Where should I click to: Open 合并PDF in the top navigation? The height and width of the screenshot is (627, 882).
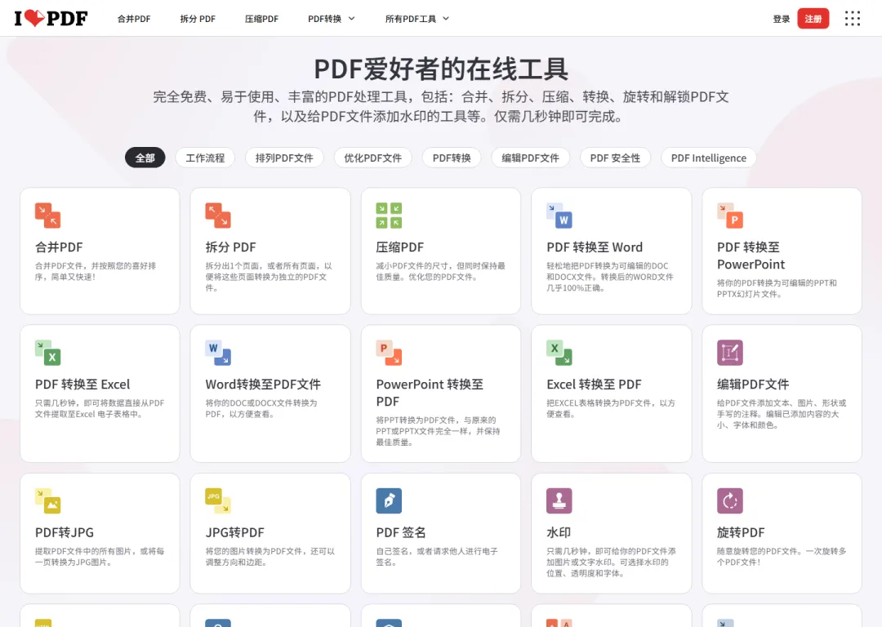pyautogui.click(x=134, y=19)
